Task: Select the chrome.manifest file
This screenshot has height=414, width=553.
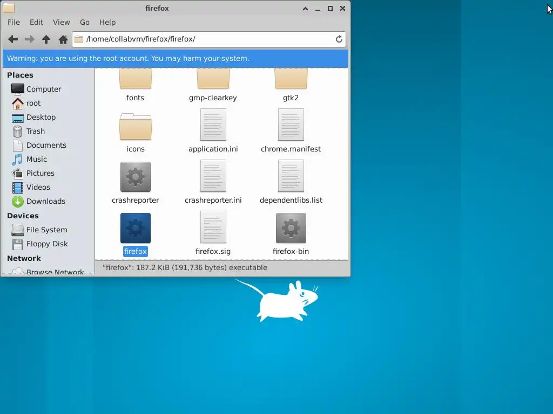Action: click(x=291, y=131)
